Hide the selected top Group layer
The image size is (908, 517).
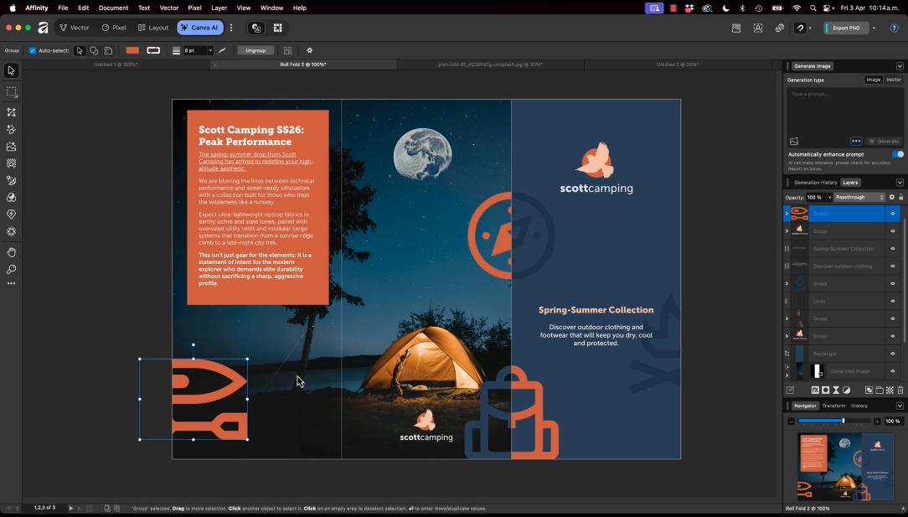(892, 214)
